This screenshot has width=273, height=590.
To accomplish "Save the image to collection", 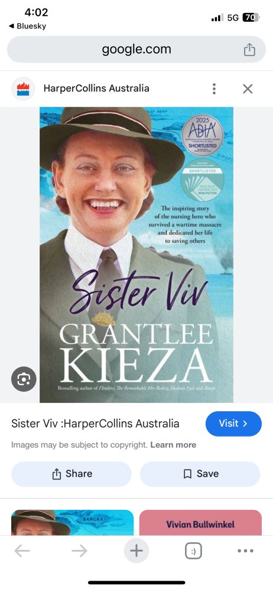I will click(200, 474).
